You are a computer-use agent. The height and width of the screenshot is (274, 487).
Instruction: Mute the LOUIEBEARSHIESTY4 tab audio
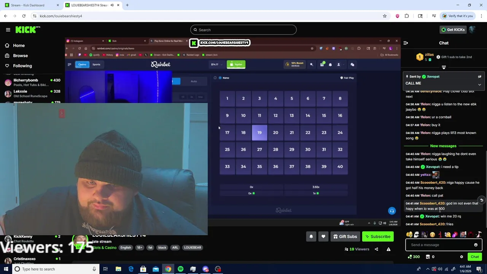(112, 5)
